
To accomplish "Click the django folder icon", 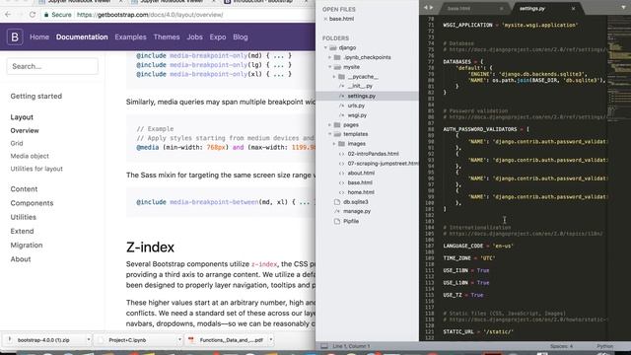I will [333, 48].
